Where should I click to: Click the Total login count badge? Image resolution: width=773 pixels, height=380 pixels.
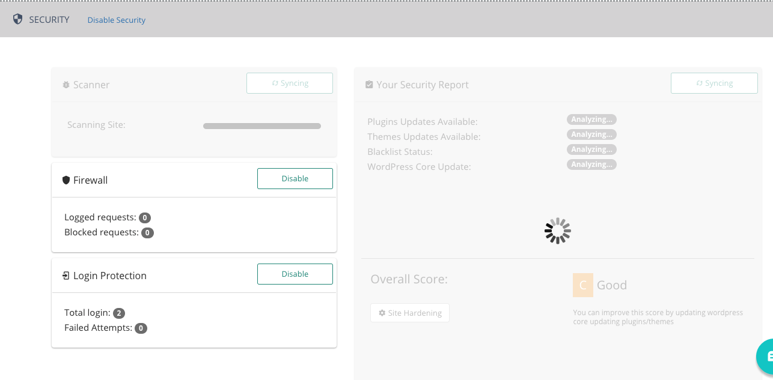coord(119,313)
